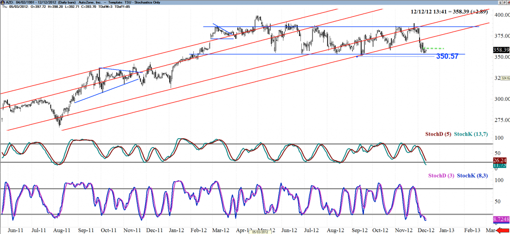The image size is (510, 234).
Task: Click the small black up-arrow at left chart edge
Action: 2,119
